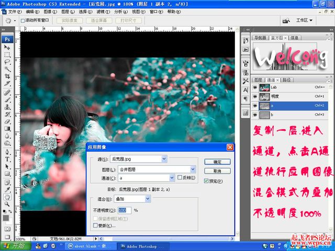Open Channels panel options menu
Viewport: 335px width, 251px height.
tap(331, 81)
